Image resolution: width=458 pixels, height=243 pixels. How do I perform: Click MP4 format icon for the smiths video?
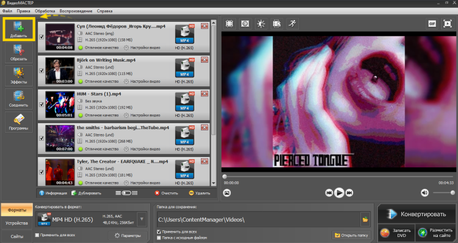pos(184,135)
